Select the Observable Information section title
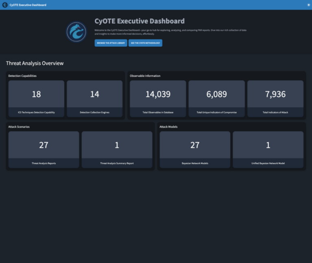The height and width of the screenshot is (263, 312). [145, 76]
